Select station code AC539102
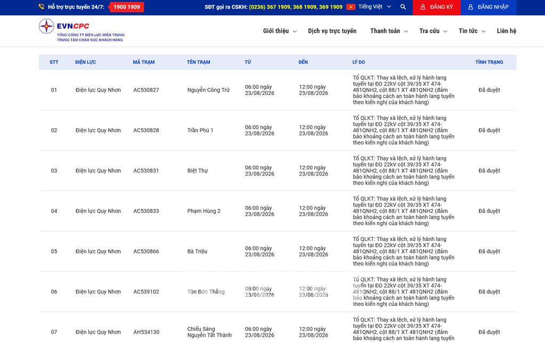This screenshot has width=545, height=342. tap(146, 292)
